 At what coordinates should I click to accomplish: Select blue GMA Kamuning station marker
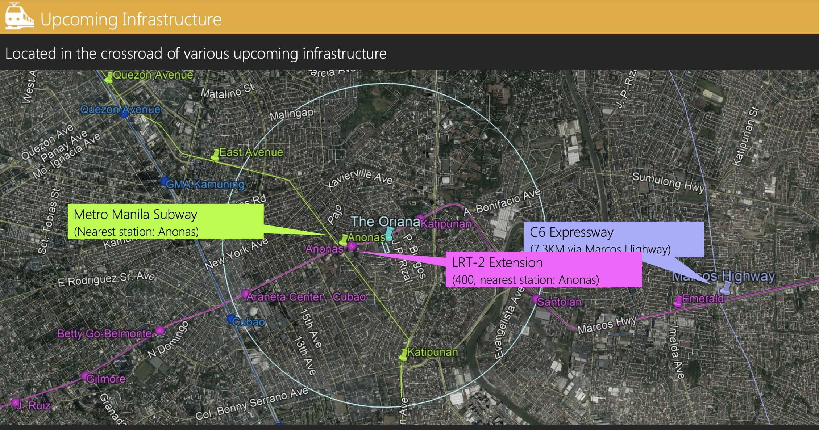(x=165, y=181)
